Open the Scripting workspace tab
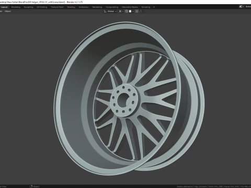Screen dimensions: 251x188 point(146,7)
